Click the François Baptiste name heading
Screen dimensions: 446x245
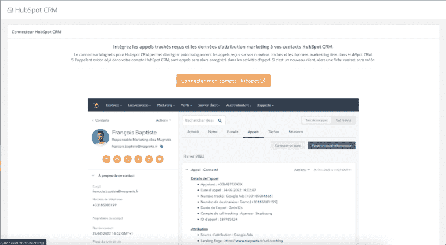pyautogui.click(x=134, y=133)
